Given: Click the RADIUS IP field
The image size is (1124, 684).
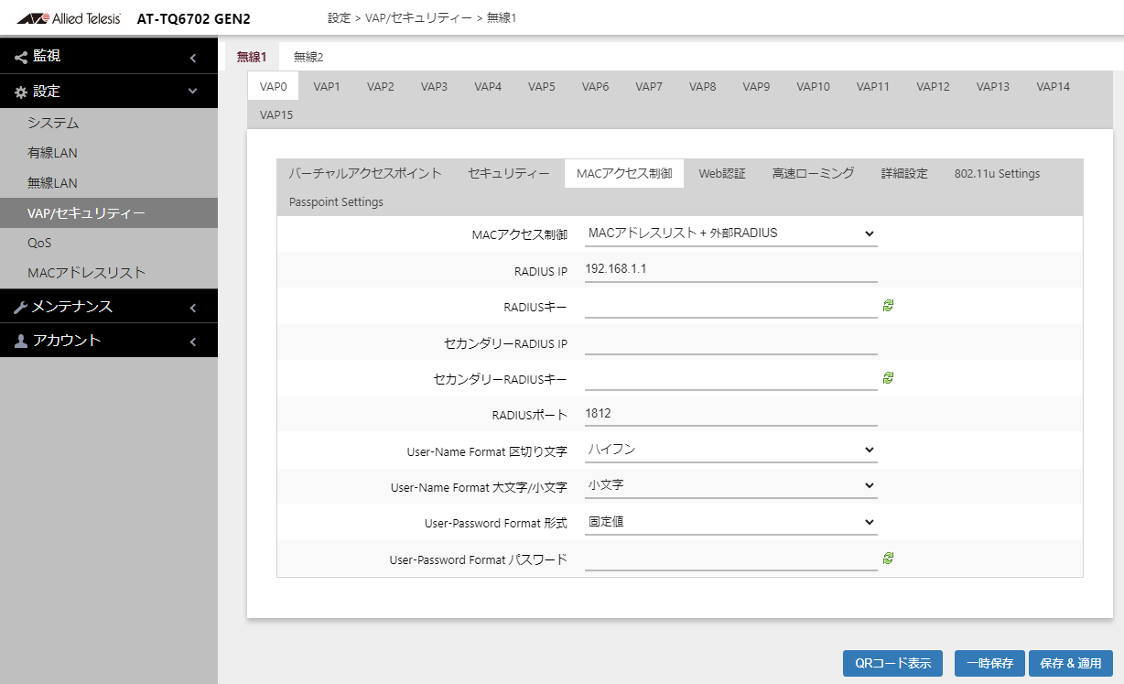Looking at the screenshot, I should click(730, 269).
